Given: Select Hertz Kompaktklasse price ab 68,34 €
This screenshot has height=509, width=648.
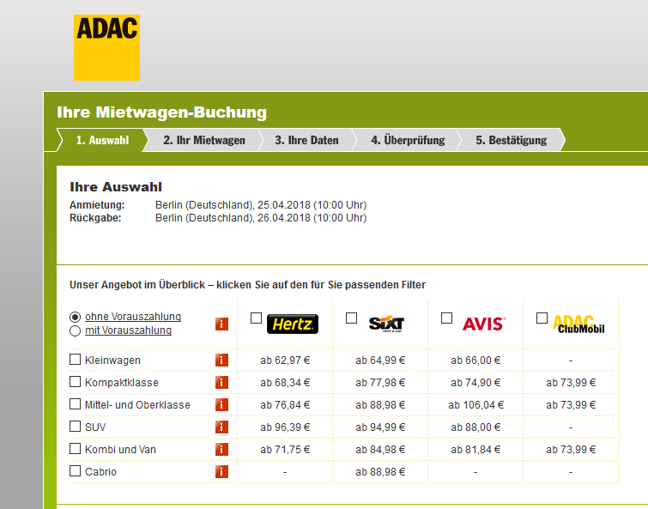Looking at the screenshot, I should tap(285, 383).
